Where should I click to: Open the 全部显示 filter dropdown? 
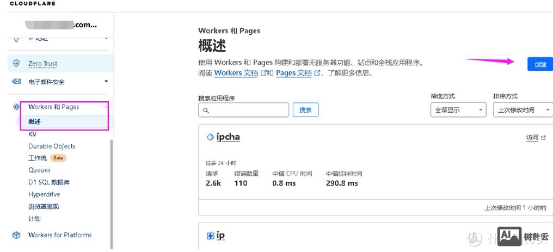pos(458,110)
